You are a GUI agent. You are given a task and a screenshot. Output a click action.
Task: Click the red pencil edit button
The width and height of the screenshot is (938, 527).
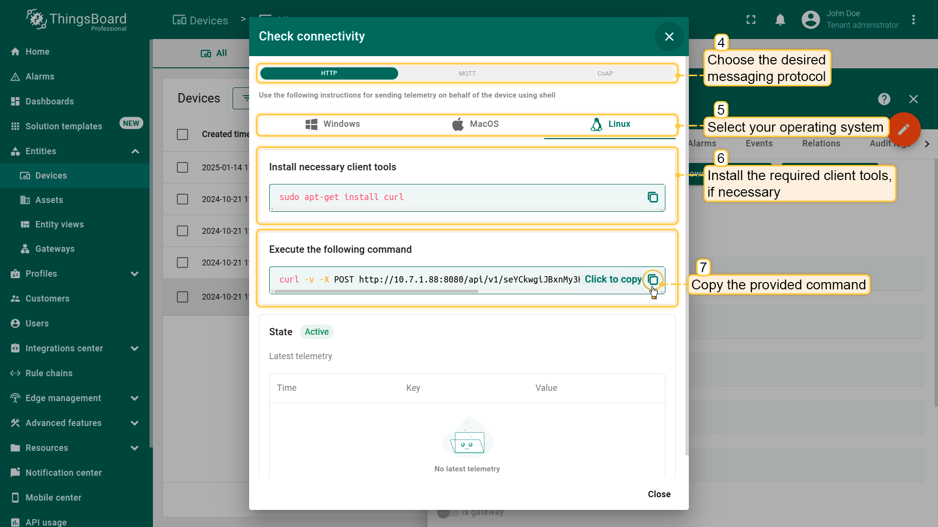click(x=903, y=129)
